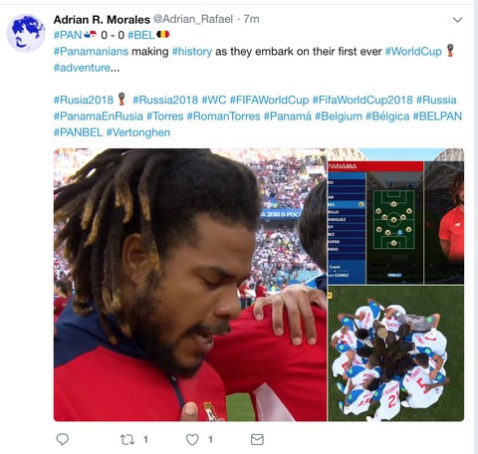Share via the envelope message icon

[x=257, y=439]
